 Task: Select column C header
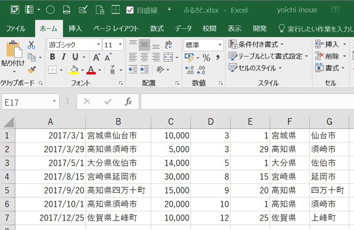pyautogui.click(x=171, y=122)
